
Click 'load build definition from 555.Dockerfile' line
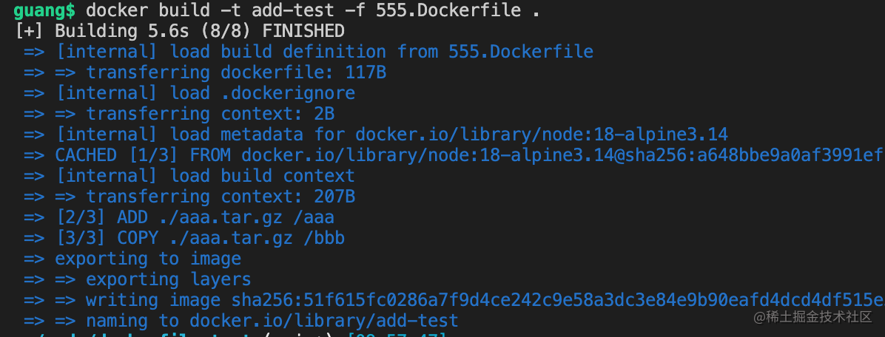[309, 52]
